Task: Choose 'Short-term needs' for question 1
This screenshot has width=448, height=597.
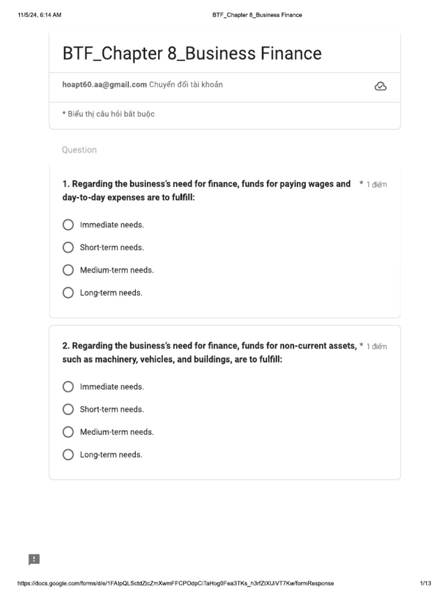Action: click(x=68, y=248)
